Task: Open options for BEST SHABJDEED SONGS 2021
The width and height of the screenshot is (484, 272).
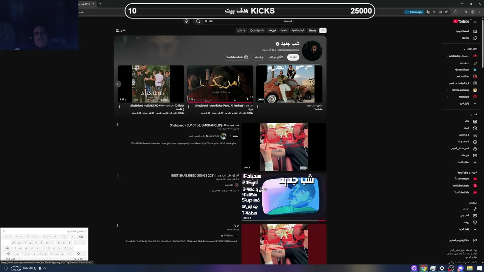Action: pyautogui.click(x=117, y=175)
